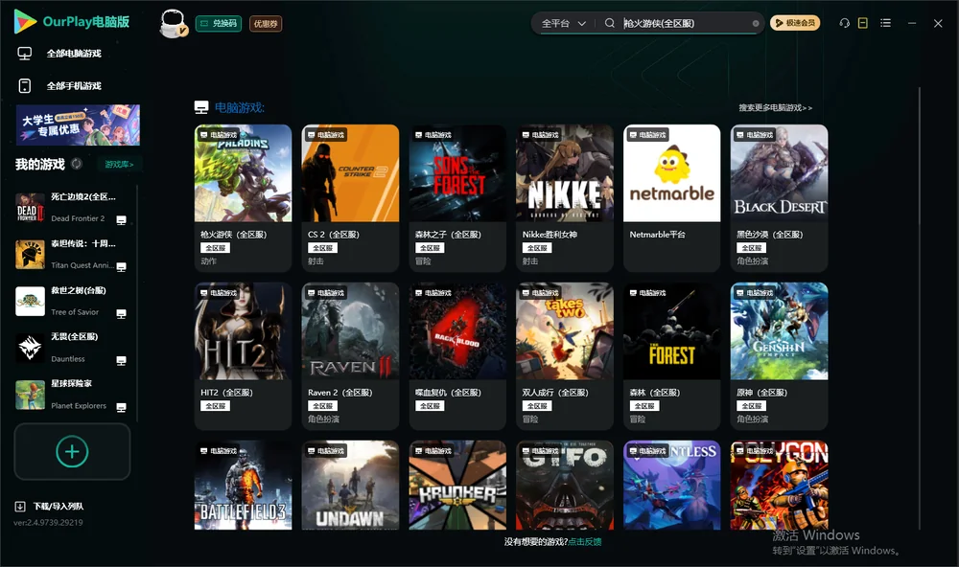Expand the 全平台 platform dropdown

(x=563, y=23)
